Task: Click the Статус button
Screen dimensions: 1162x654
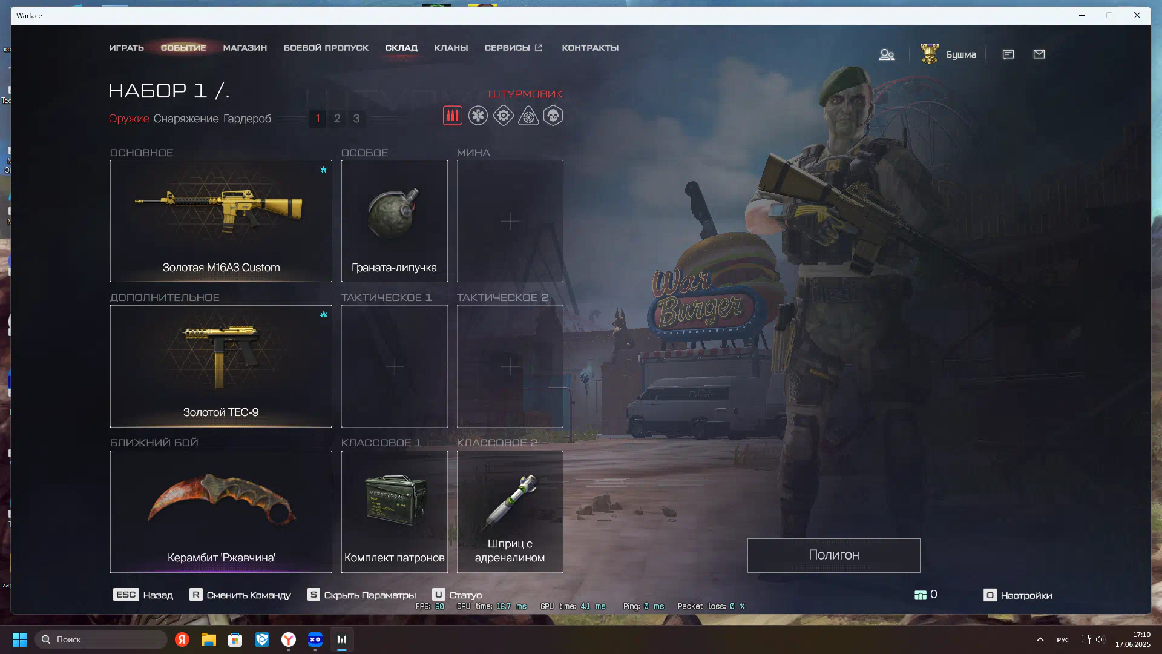Action: (457, 595)
